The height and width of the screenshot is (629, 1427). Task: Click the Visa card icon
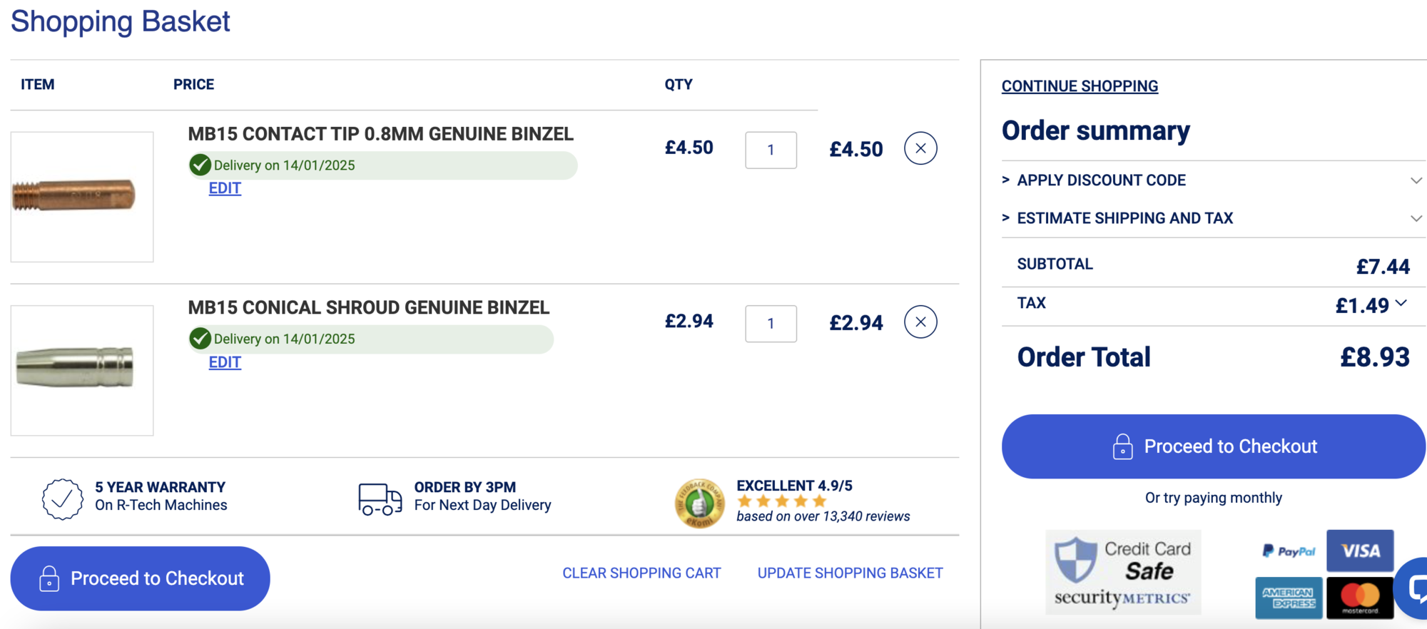pos(1360,551)
